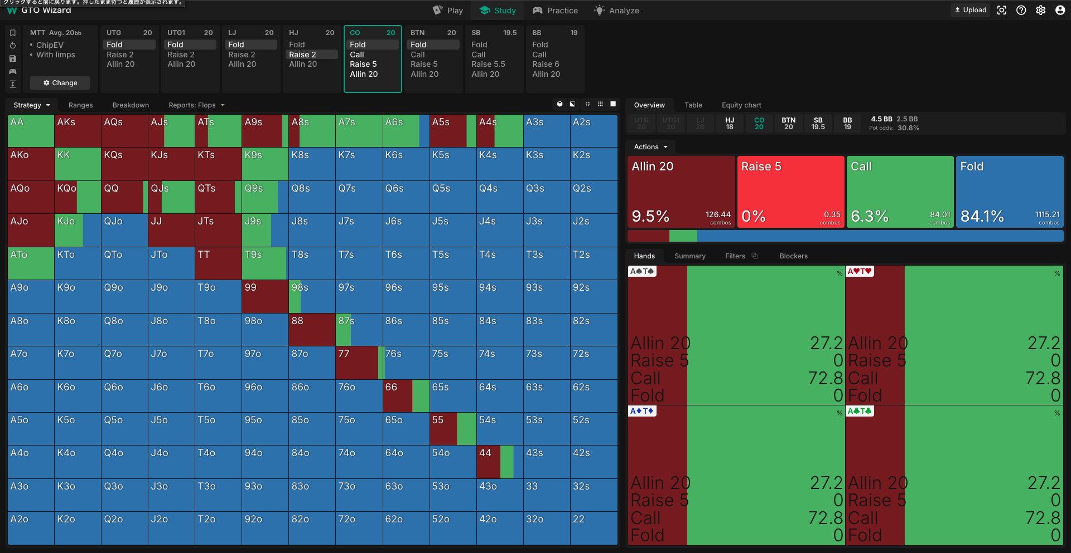Select HJ 18 position chip in Overview
Viewport: 1071px width, 553px height.
pos(730,124)
